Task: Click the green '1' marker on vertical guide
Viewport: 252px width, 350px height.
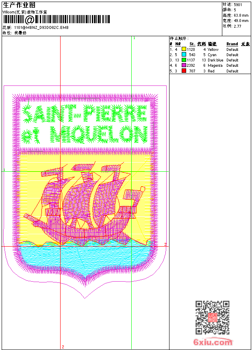Action: pos(134,38)
